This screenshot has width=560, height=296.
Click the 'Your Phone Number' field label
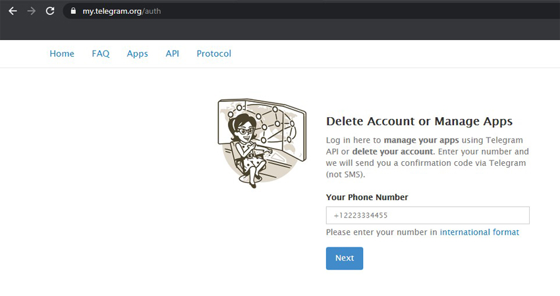pyautogui.click(x=367, y=197)
